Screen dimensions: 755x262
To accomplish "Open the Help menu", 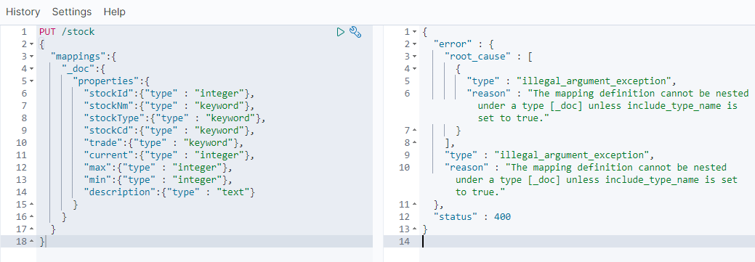I will click(x=115, y=12).
